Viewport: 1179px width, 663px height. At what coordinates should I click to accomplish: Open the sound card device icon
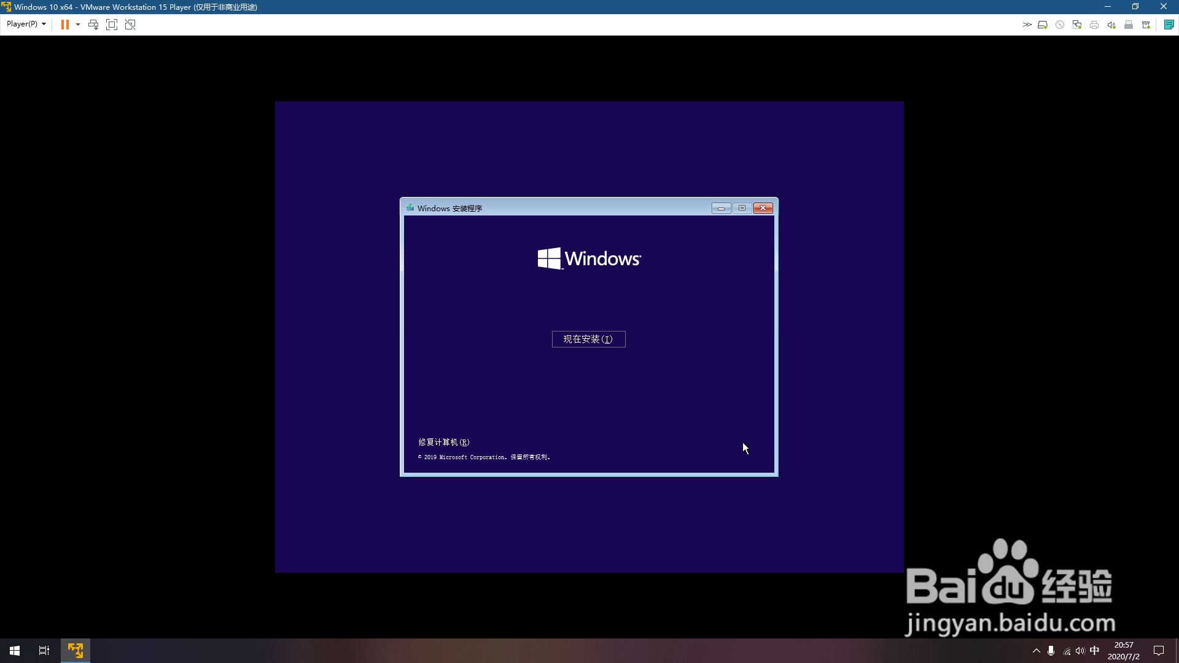point(1111,25)
